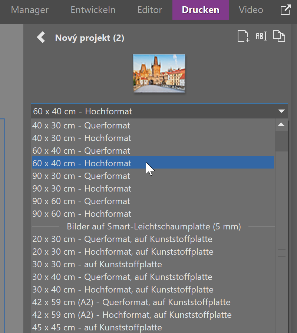The height and width of the screenshot is (333, 297).
Task: Click the duplicate project icon
Action: [279, 36]
